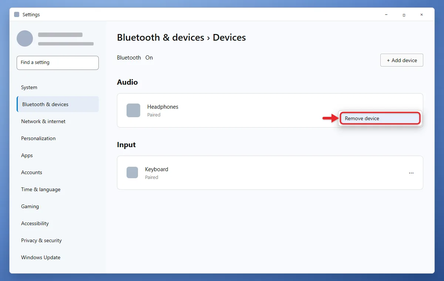Open Windows Update page
Viewport: 444px width, 281px height.
(58, 257)
